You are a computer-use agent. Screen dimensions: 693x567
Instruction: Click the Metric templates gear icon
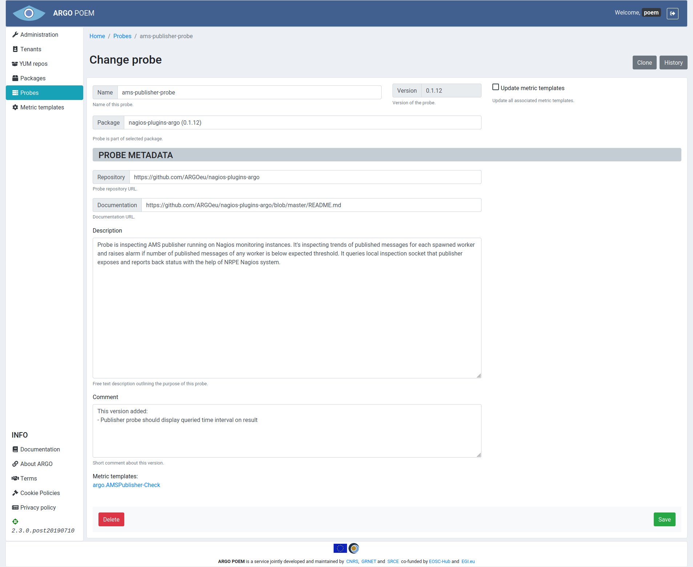click(x=15, y=107)
